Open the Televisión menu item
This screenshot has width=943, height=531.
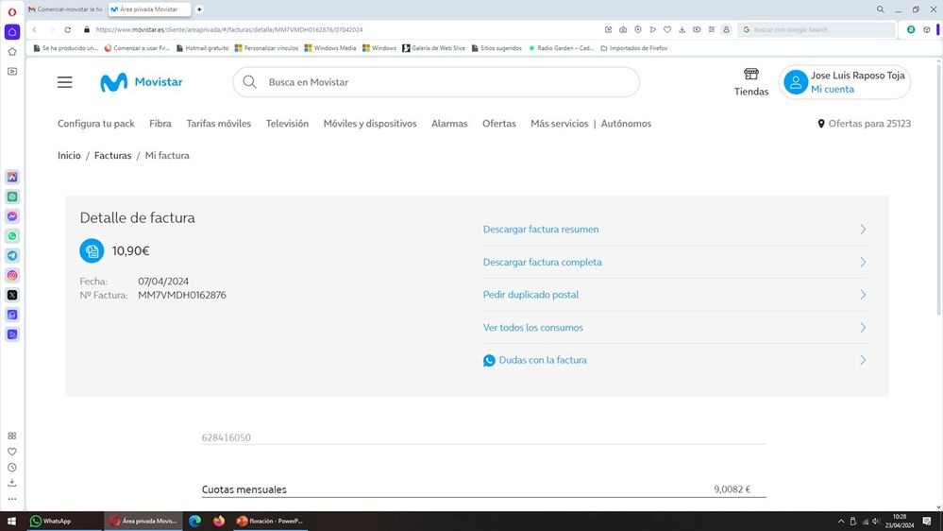tap(287, 124)
